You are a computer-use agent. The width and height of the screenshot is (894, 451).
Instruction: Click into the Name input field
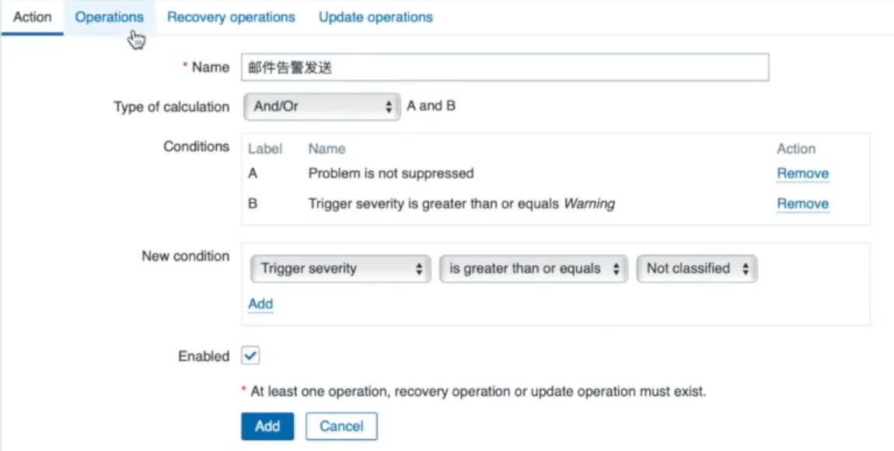click(505, 68)
